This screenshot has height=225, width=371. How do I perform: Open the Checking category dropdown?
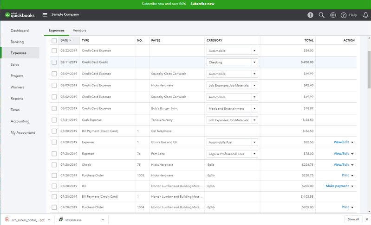(x=254, y=62)
